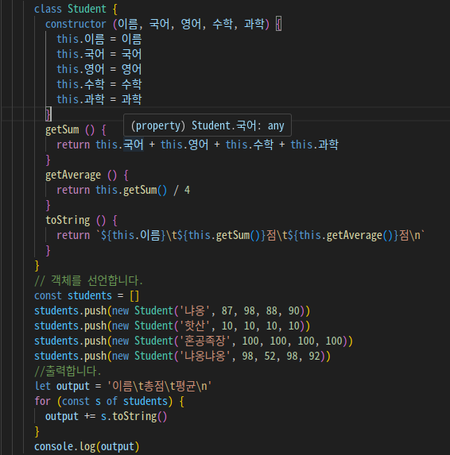The width and height of the screenshot is (450, 455).
Task: Click the string '이름\t총점\t평균\n'
Action: click(x=160, y=386)
